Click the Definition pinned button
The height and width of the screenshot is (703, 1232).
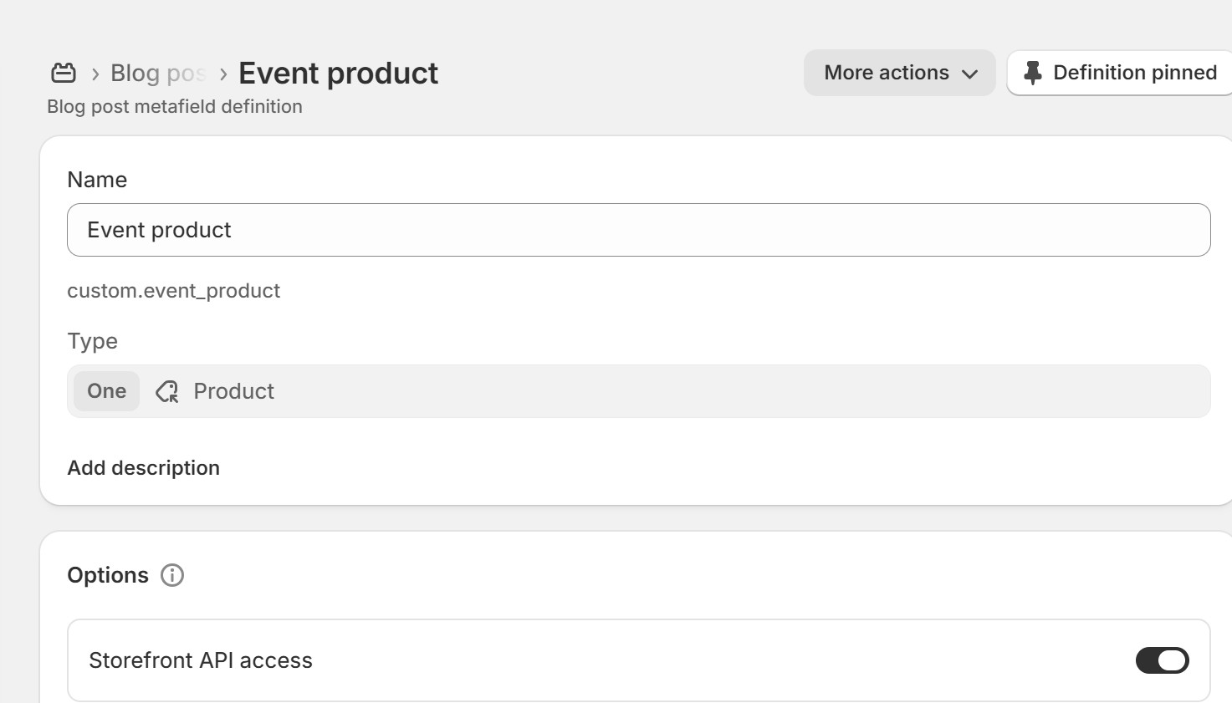[x=1119, y=73]
